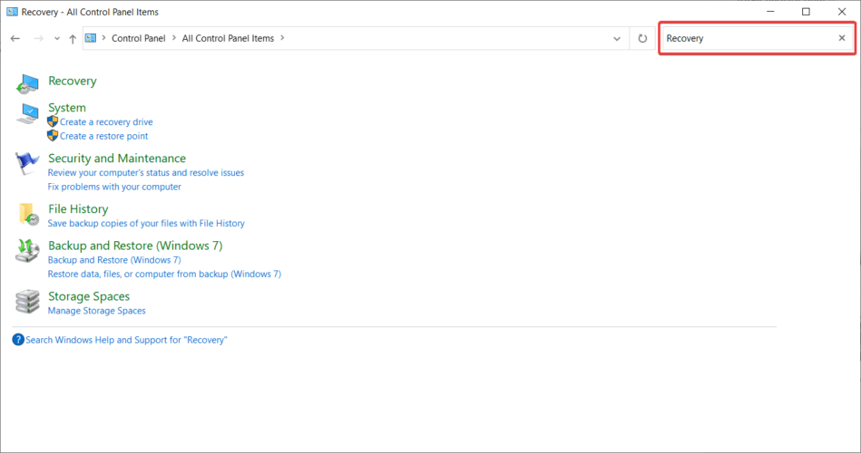Screen dimensions: 861x453
Task: Search Windows Help and Support for Recovery
Action: (126, 340)
